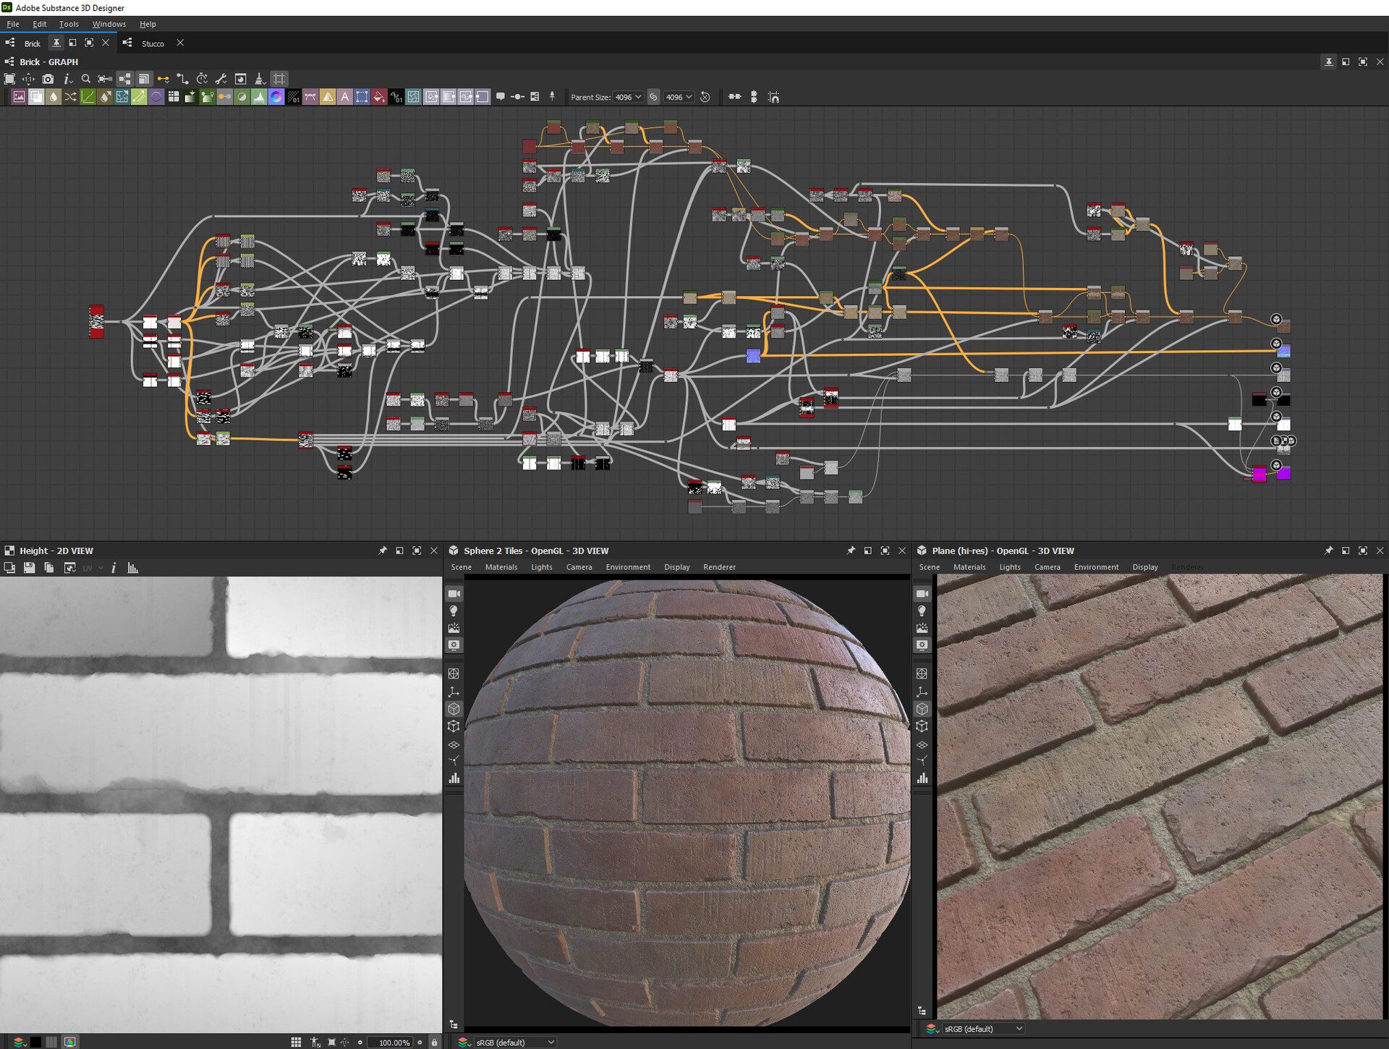This screenshot has height=1049, width=1389.
Task: Open channel selector dropdown in 2D view footer
Action: tap(20, 1042)
